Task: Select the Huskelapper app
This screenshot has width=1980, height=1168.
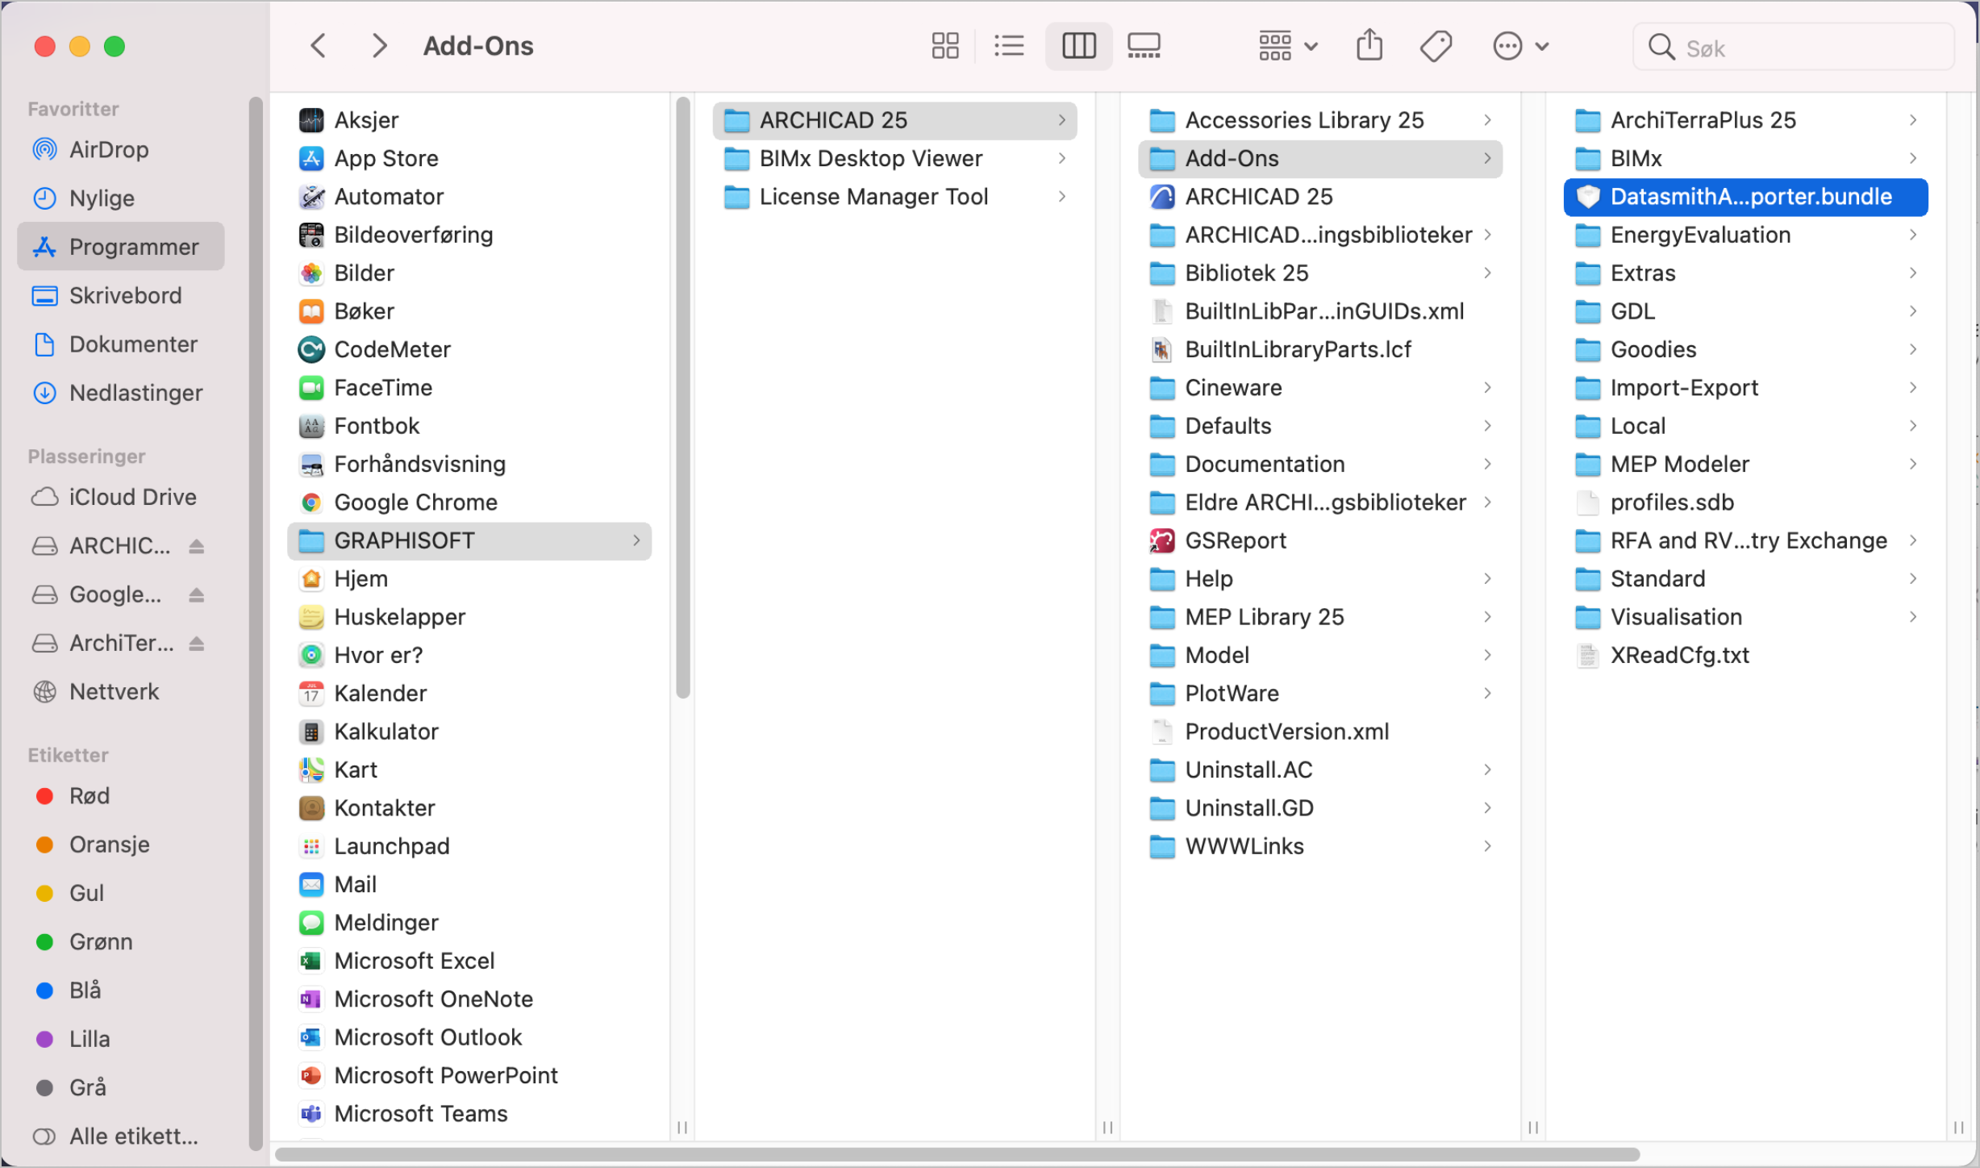Action: (x=469, y=617)
